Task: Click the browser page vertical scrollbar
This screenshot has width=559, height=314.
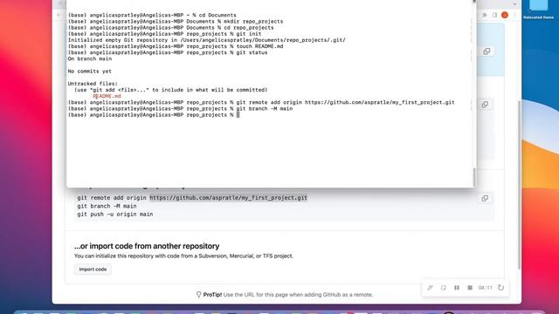Action: (x=519, y=185)
